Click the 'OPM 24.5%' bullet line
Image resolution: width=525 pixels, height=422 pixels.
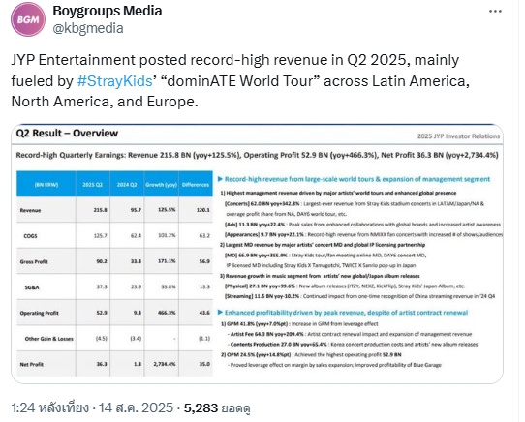311,355
